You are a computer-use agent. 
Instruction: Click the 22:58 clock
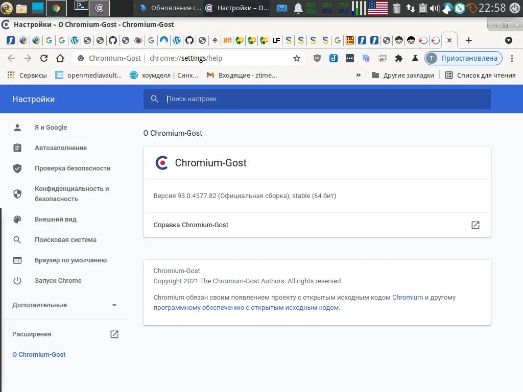pyautogui.click(x=492, y=8)
